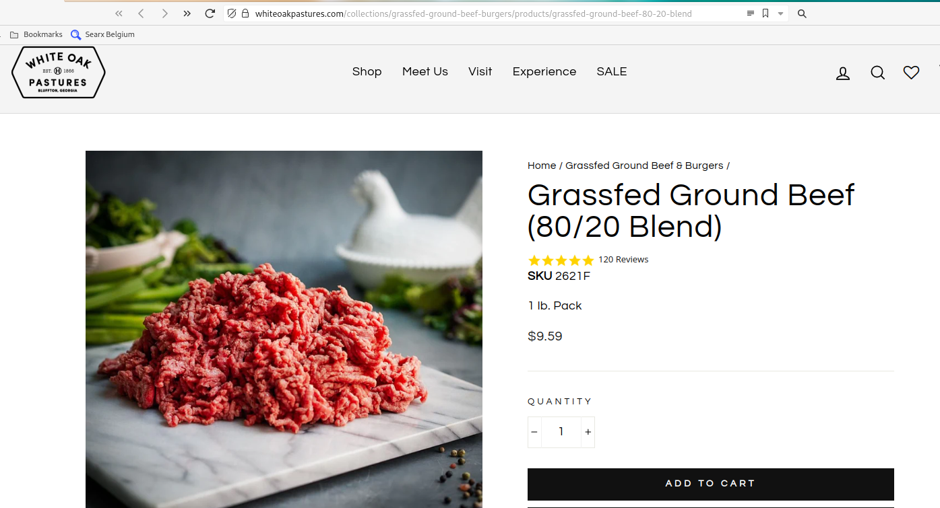Increase quantity with the plus button
Viewport: 940px width, 508px height.
pyautogui.click(x=588, y=432)
